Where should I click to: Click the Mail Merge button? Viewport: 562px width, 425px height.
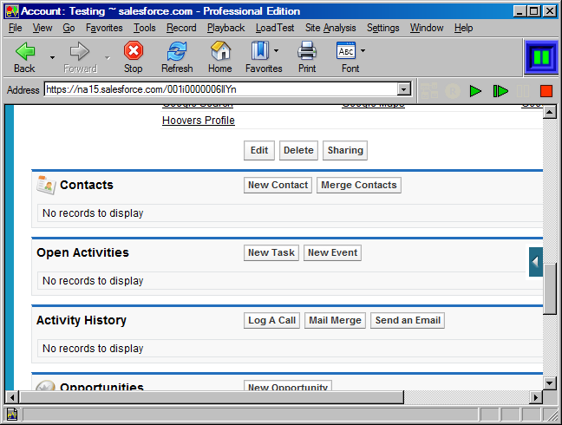tap(335, 320)
